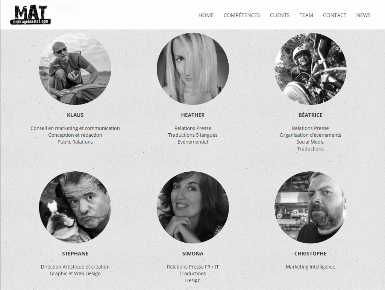Go to the COMPÉTENCES section
This screenshot has height=290, width=385.
coord(242,15)
